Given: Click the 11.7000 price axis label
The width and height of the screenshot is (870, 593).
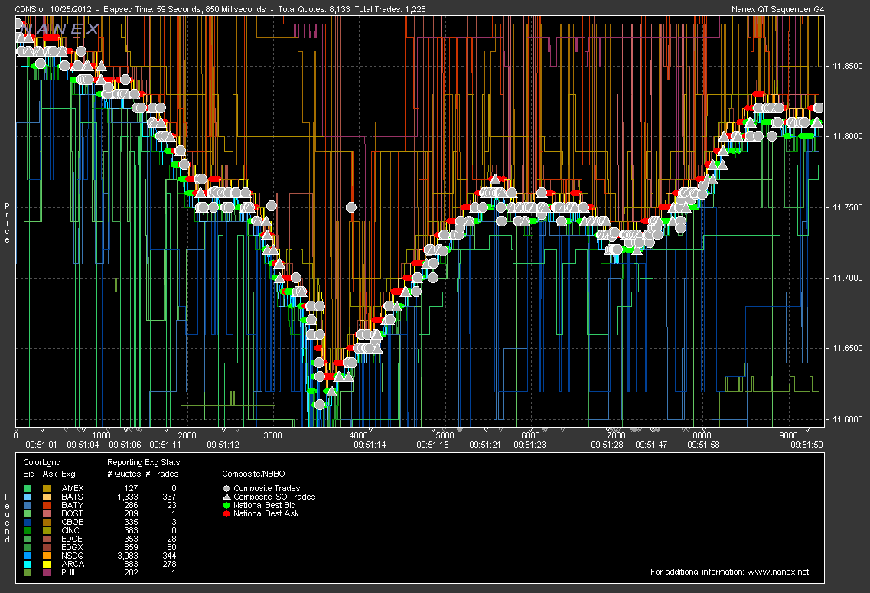Looking at the screenshot, I should [x=848, y=278].
